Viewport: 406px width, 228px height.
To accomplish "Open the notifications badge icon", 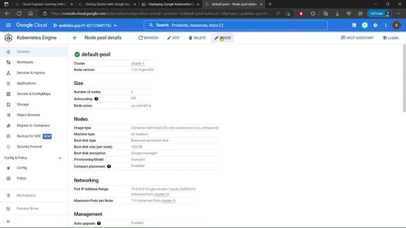I will (x=365, y=25).
